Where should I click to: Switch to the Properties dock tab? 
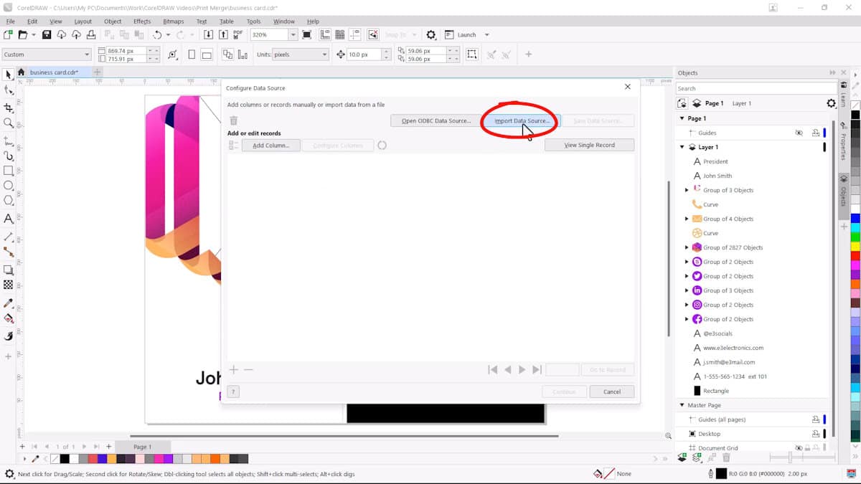844,135
